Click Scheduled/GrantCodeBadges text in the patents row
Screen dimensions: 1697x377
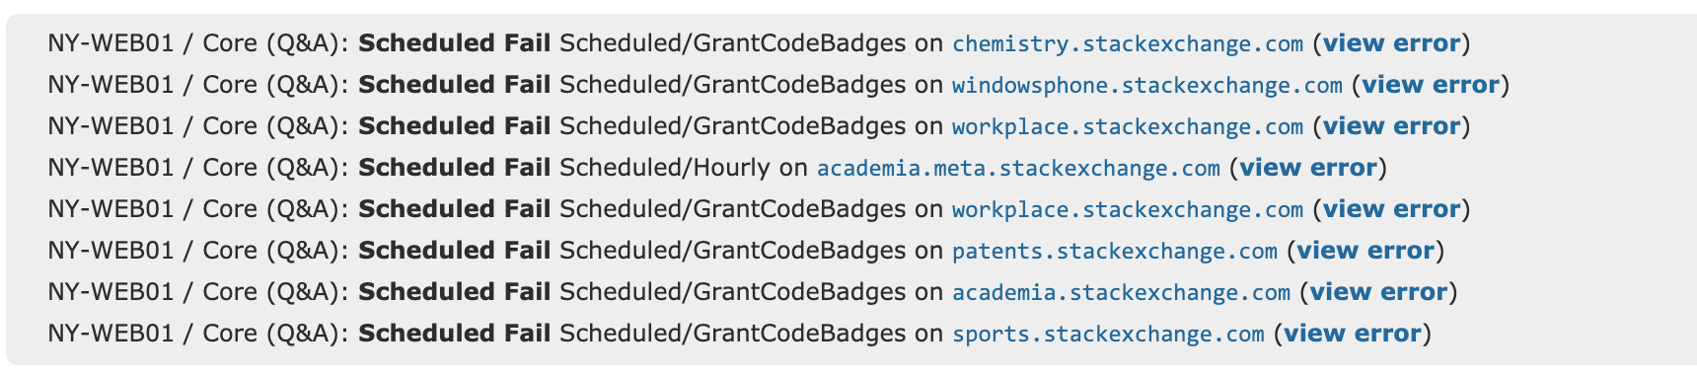(732, 251)
